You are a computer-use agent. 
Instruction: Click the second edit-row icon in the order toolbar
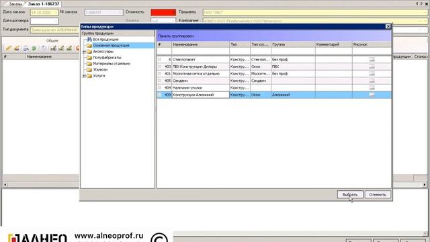click(x=61, y=48)
